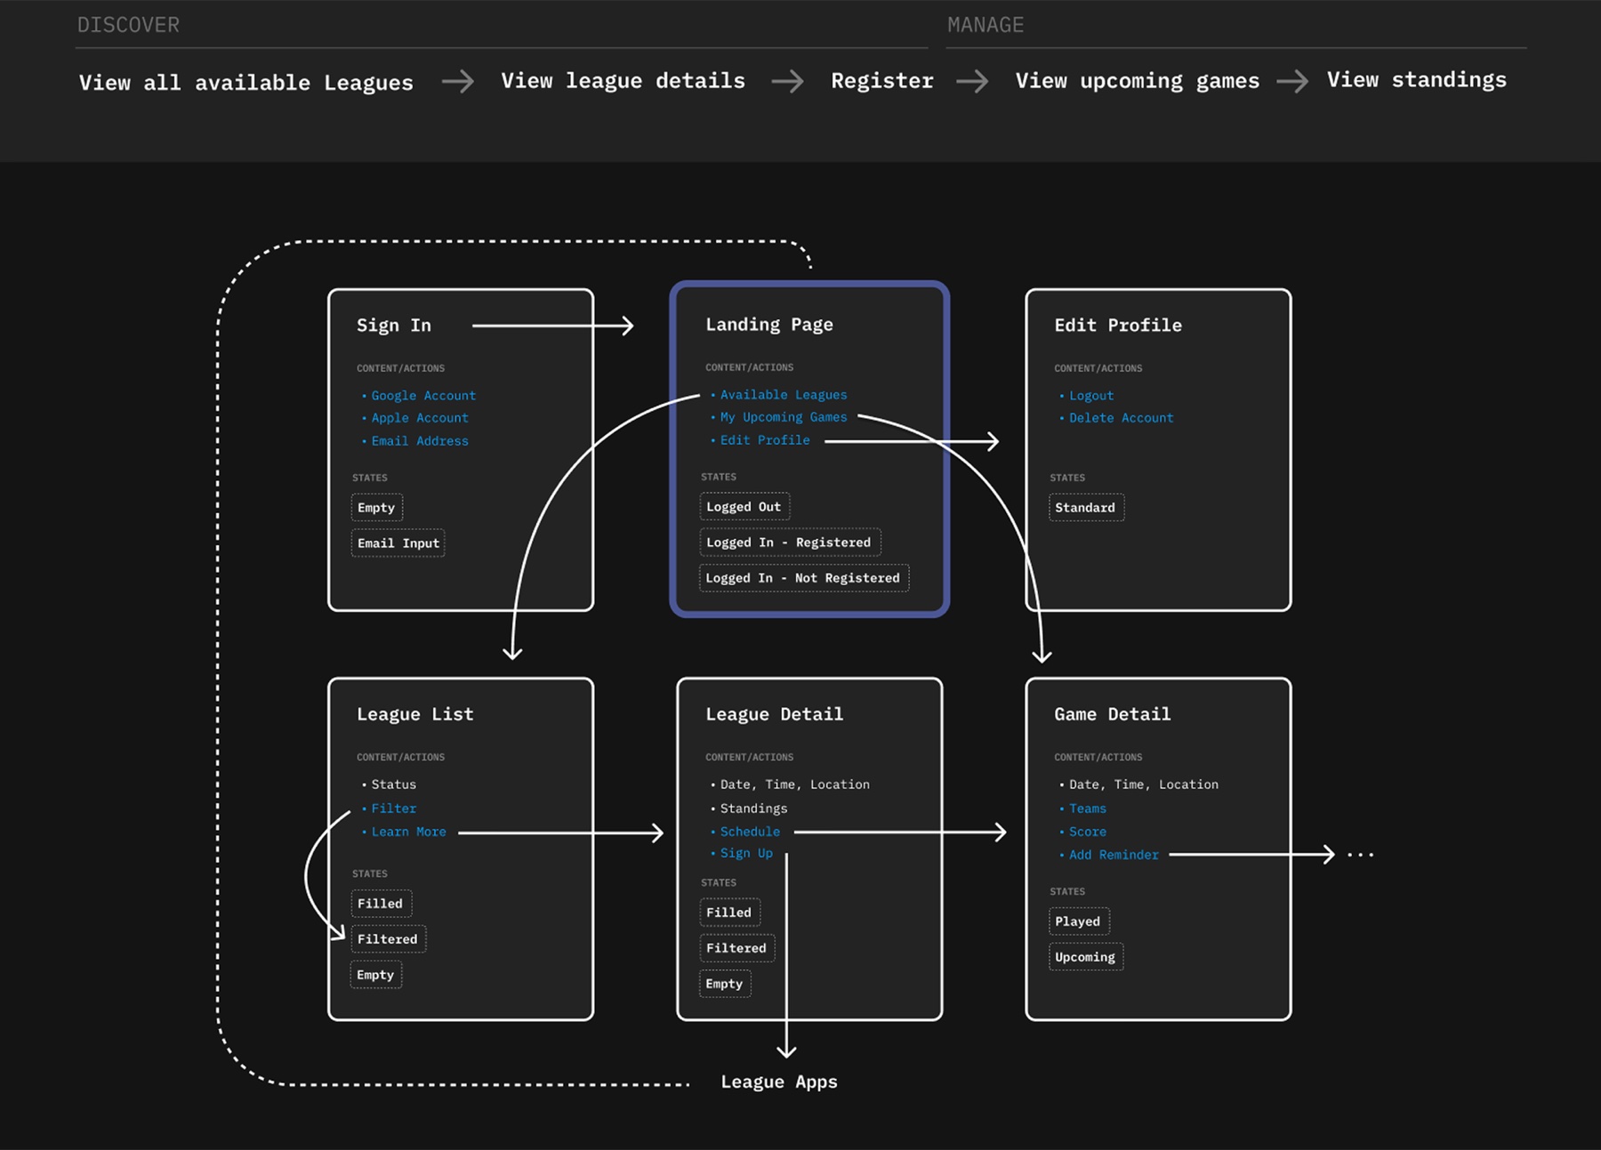1601x1150 pixels.
Task: Click the 'Register' step in header
Action: pyautogui.click(x=882, y=81)
